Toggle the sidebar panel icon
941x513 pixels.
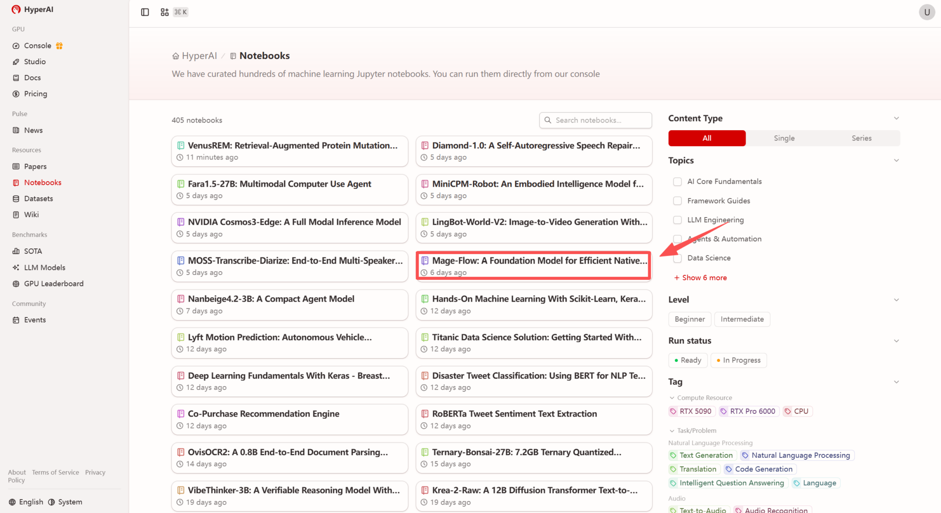145,12
